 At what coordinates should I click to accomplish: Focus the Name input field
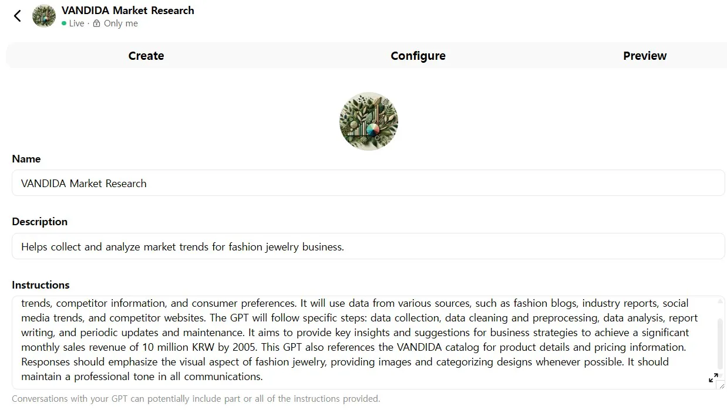pyautogui.click(x=368, y=183)
